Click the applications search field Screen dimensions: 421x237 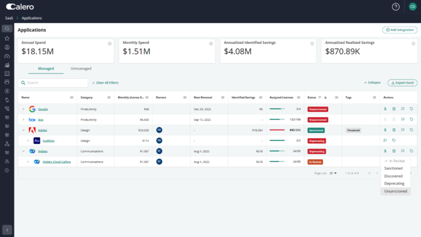(x=53, y=82)
